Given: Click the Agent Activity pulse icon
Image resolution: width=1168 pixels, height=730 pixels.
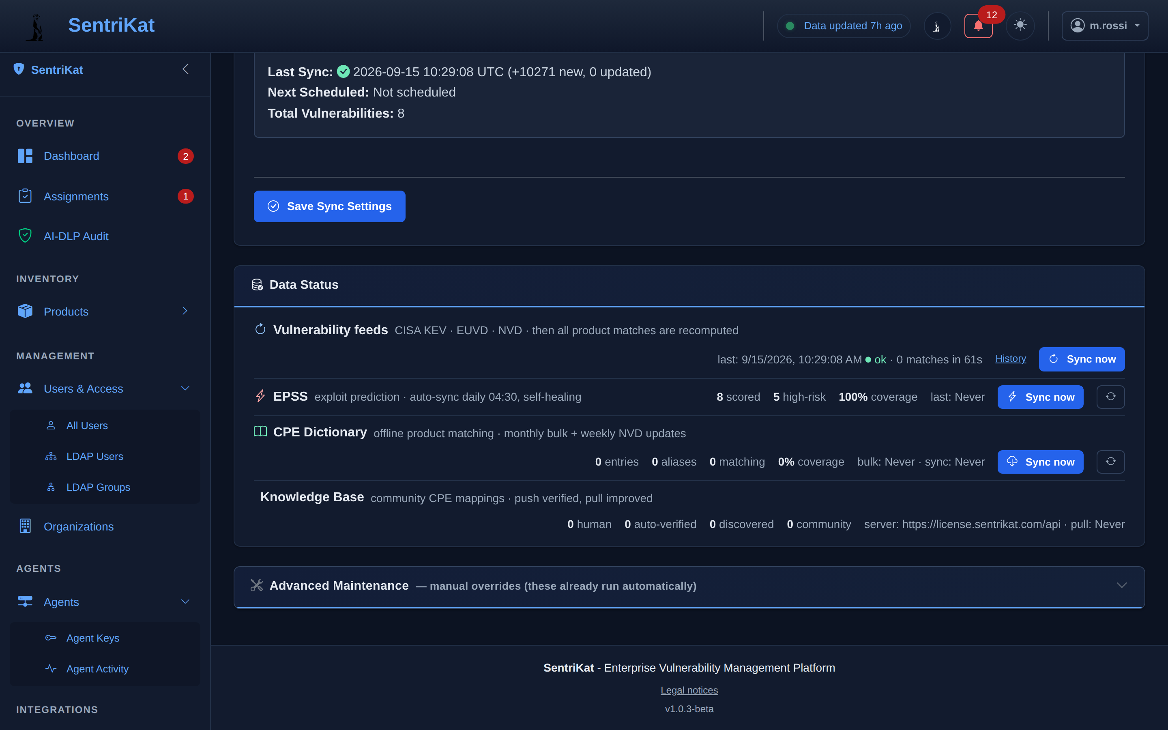Looking at the screenshot, I should (x=51, y=669).
